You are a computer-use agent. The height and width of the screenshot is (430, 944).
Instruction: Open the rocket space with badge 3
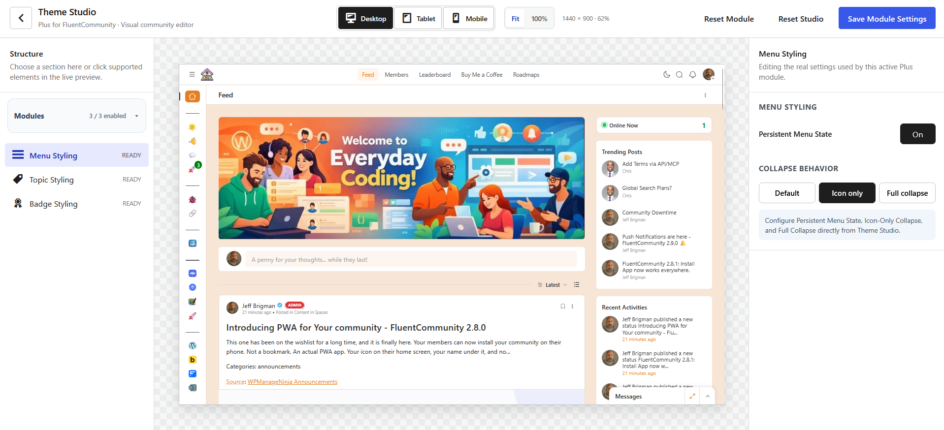coord(192,169)
